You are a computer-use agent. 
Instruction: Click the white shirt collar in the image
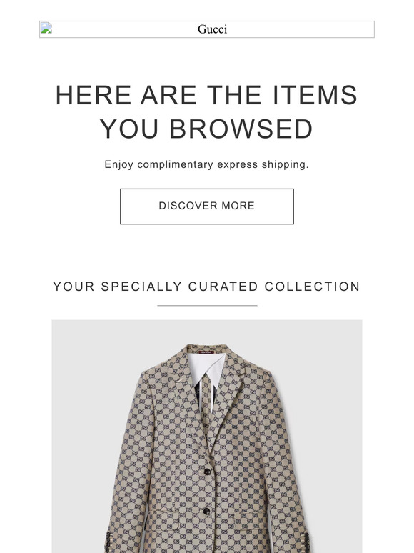208,367
